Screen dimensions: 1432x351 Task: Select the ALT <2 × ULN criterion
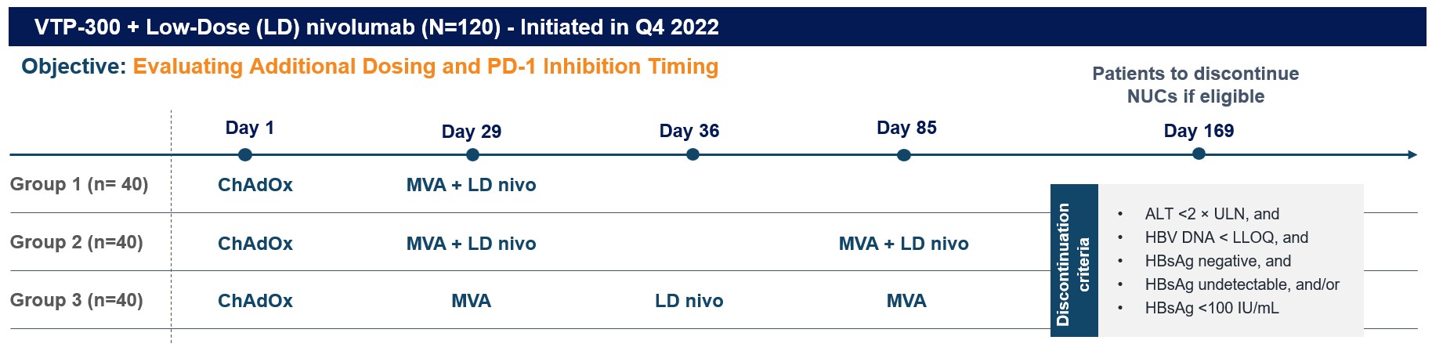(1212, 214)
